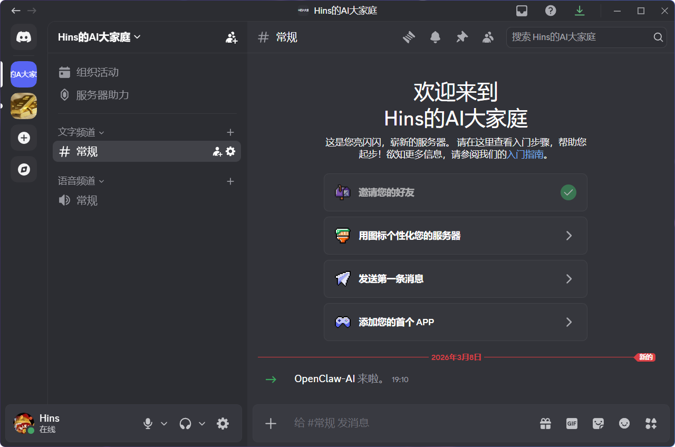Click the add a server plus icon
675x447 pixels.
click(x=24, y=138)
